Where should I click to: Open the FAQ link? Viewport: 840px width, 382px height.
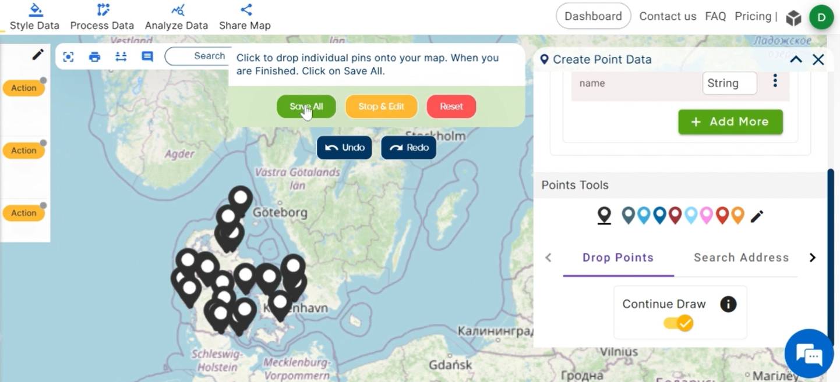click(715, 16)
